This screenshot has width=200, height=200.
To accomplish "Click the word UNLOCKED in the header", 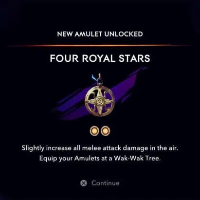I will (124, 34).
